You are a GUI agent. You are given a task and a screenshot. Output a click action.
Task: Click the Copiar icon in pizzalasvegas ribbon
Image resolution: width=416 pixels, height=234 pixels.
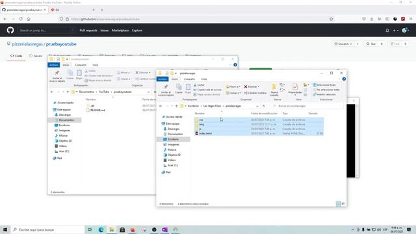(x=179, y=88)
